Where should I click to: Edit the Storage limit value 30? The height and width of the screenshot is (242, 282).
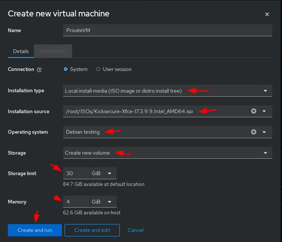(x=76, y=173)
